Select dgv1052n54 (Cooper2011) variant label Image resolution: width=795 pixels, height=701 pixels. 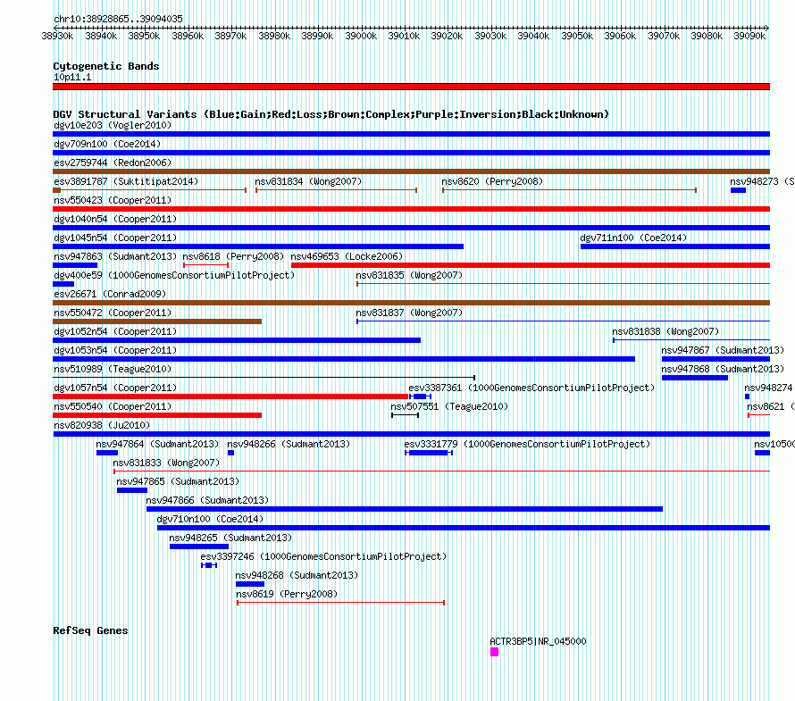click(x=115, y=331)
